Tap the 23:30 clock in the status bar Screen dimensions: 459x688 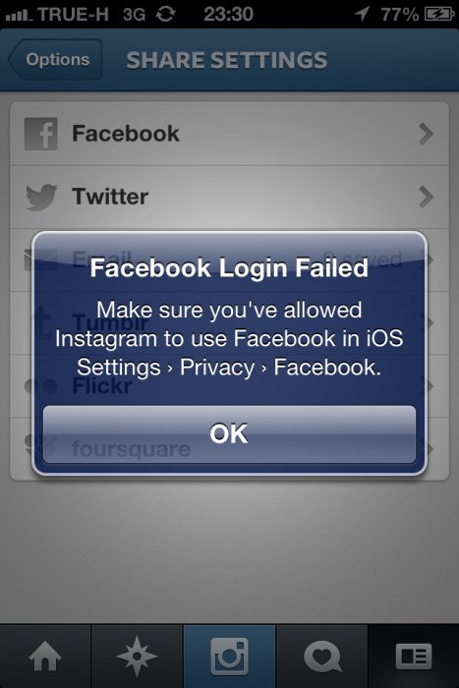click(229, 14)
